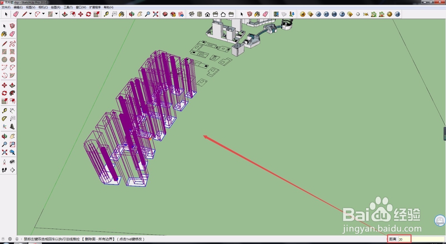Click the Add Location map icon
Screen dimensions: 446x244
[x=276, y=14]
